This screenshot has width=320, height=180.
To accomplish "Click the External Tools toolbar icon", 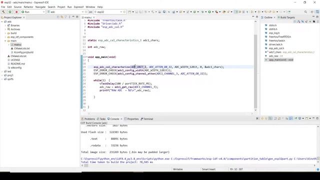I will click(x=216, y=12).
